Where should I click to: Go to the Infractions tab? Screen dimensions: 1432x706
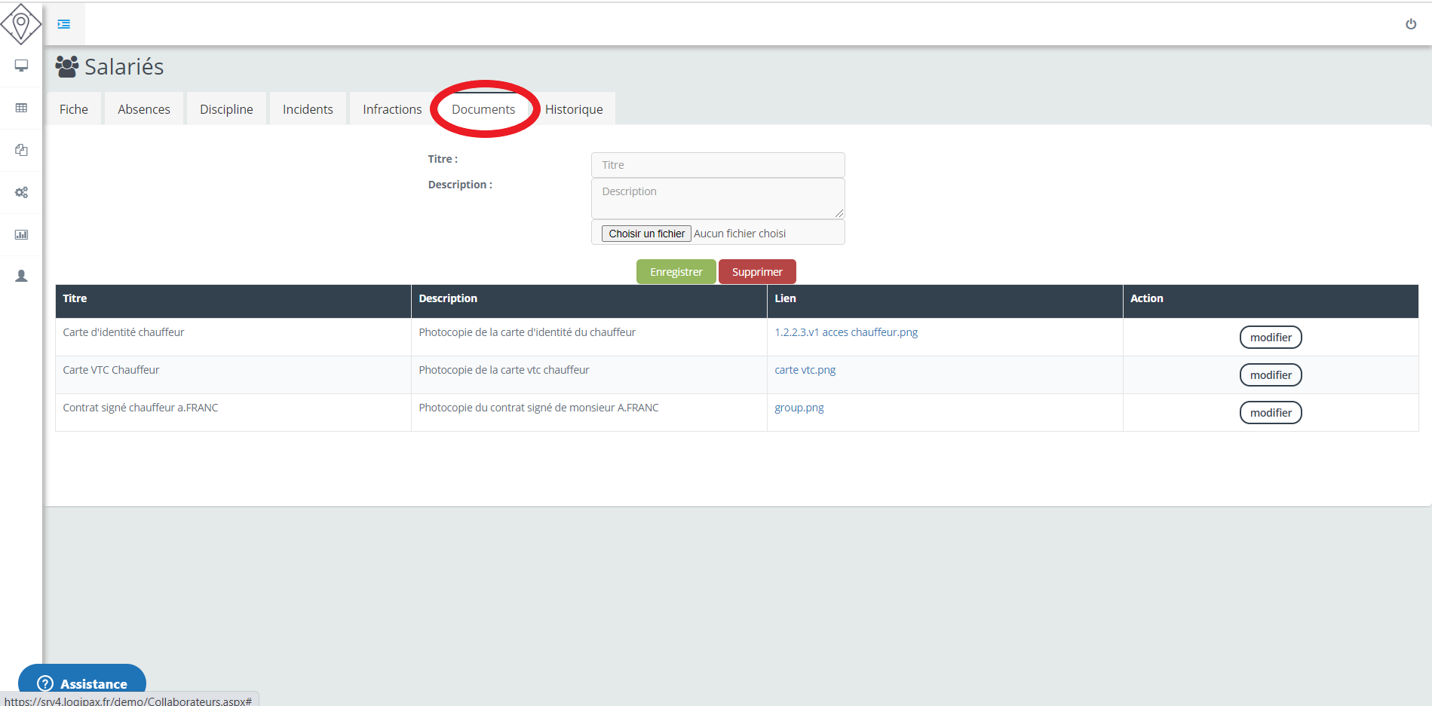pos(392,109)
